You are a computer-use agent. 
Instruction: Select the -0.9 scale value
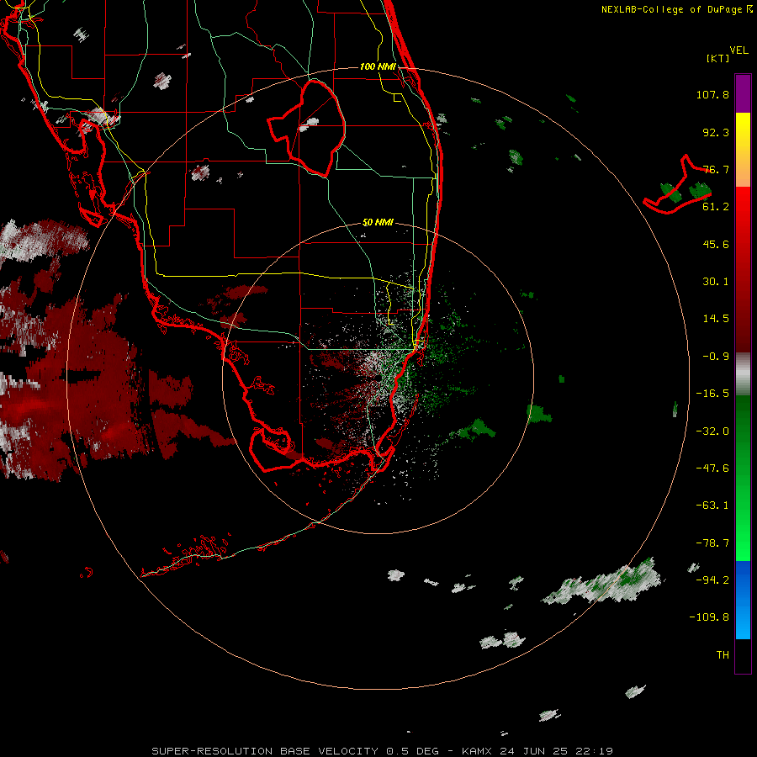click(x=716, y=357)
